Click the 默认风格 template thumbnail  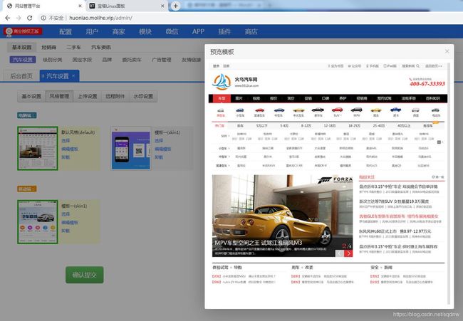(38, 149)
